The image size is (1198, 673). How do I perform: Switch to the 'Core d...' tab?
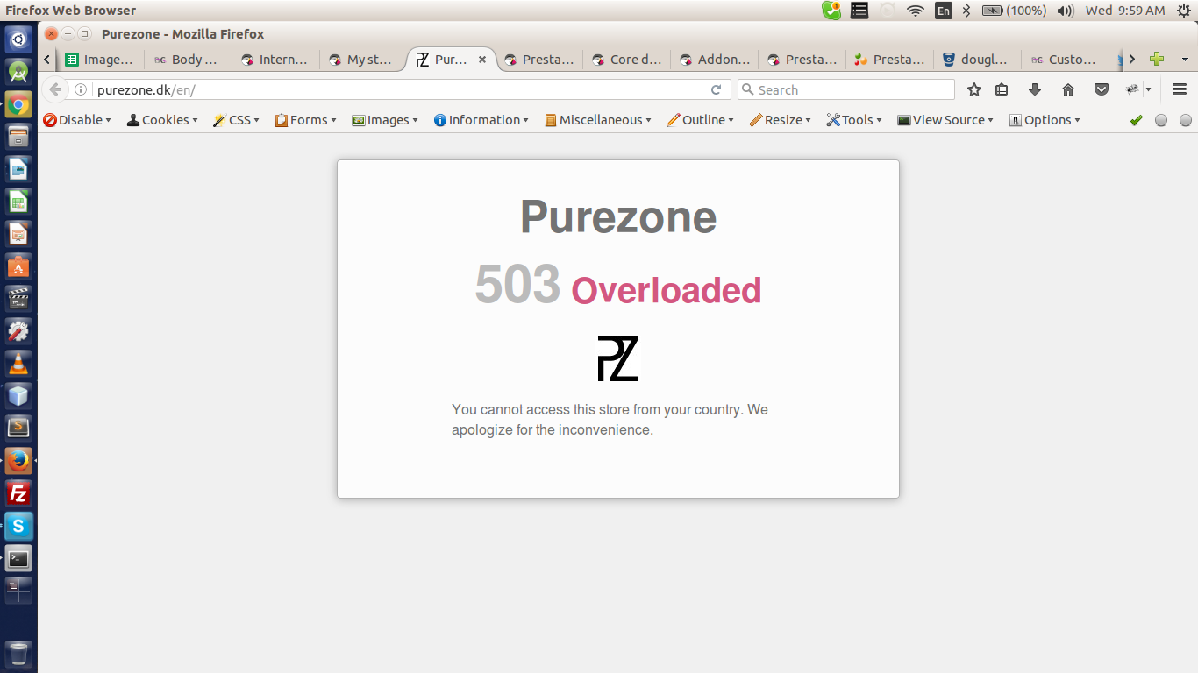pyautogui.click(x=626, y=60)
